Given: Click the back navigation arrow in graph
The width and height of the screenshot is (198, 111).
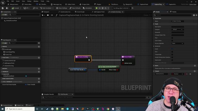Looking at the screenshot, I should coord(48,15).
